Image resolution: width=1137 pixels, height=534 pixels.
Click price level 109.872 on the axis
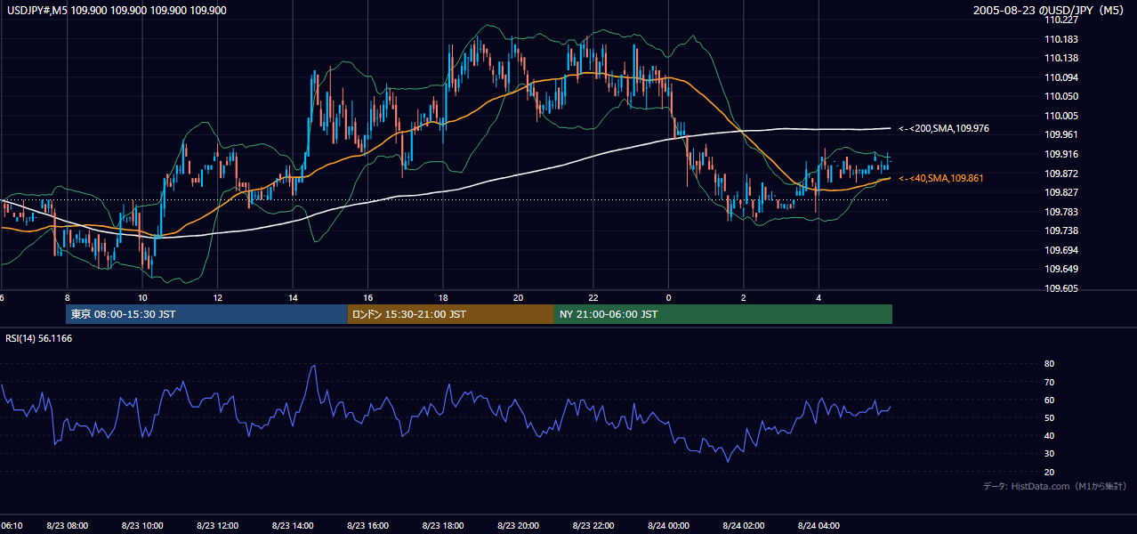(x=1060, y=174)
